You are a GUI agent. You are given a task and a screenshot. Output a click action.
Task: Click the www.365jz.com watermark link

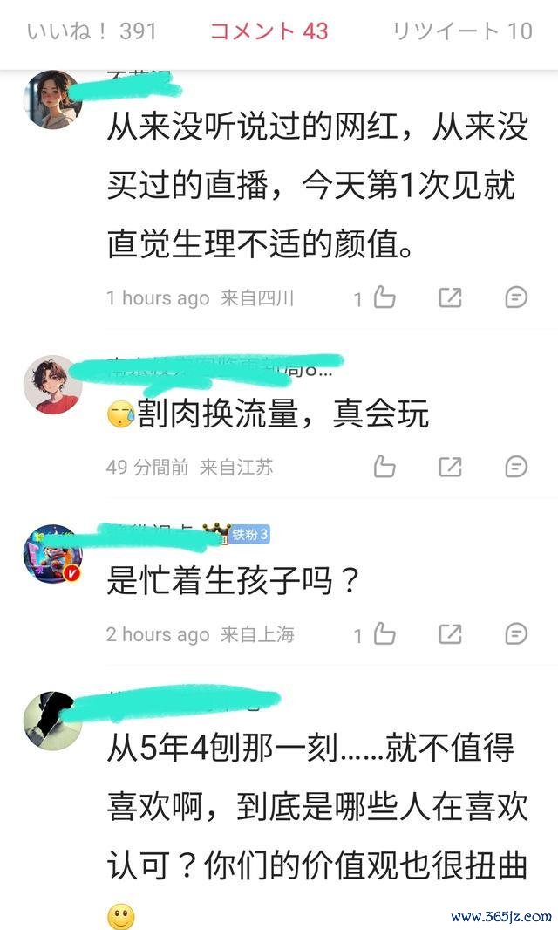pos(501,916)
